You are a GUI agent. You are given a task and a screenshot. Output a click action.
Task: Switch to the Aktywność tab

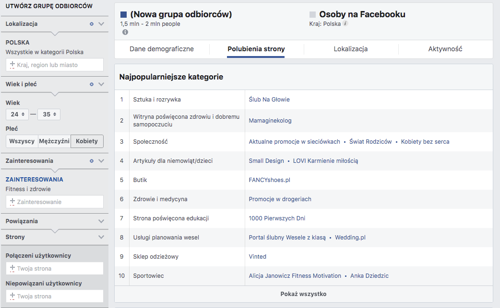(x=445, y=49)
